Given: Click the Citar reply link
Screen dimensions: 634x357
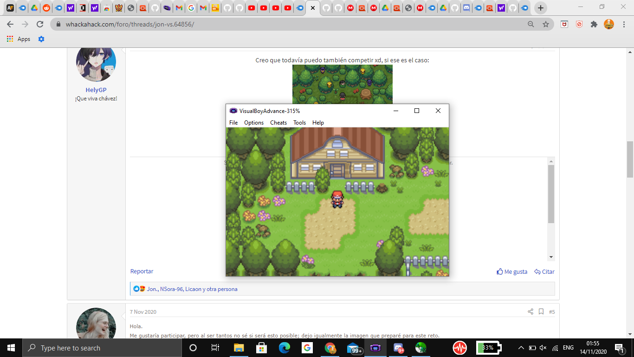Looking at the screenshot, I should [544, 272].
